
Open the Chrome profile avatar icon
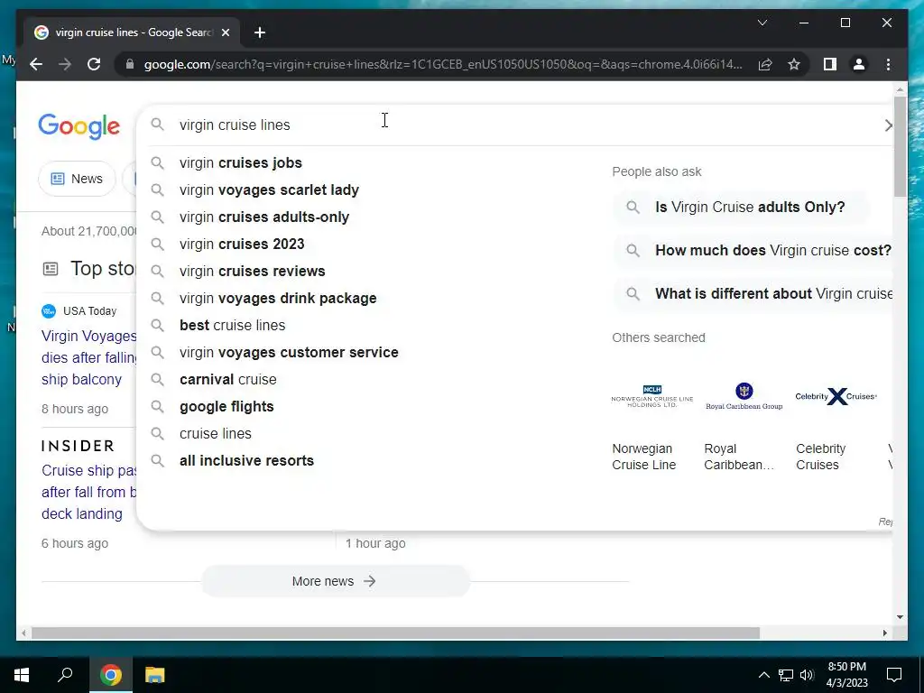tap(859, 64)
